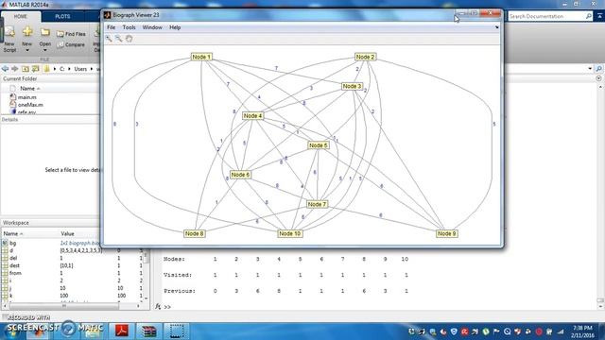The height and width of the screenshot is (340, 605).
Task: Click the Open folder icon in ribbon
Action: (x=45, y=32)
